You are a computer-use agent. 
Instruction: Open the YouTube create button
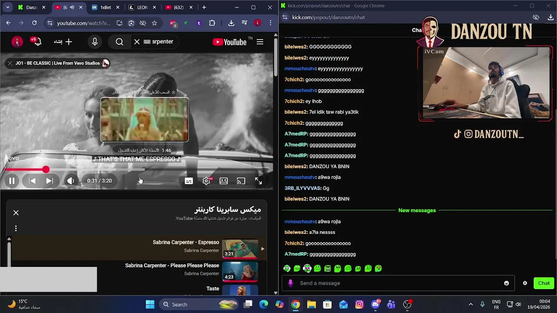[64, 42]
